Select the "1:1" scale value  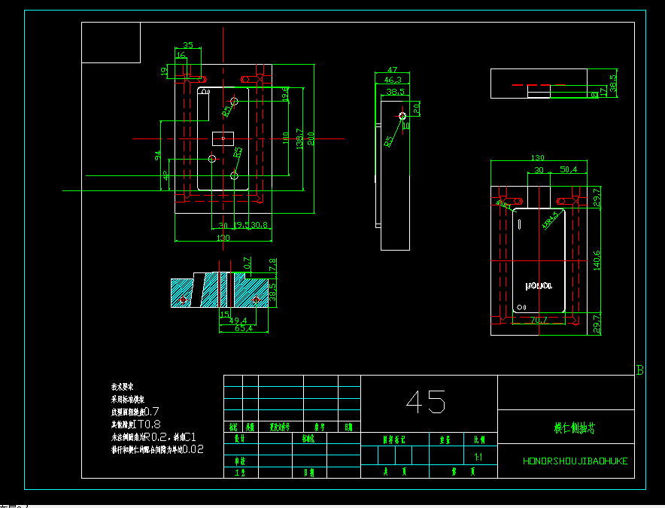coord(478,457)
